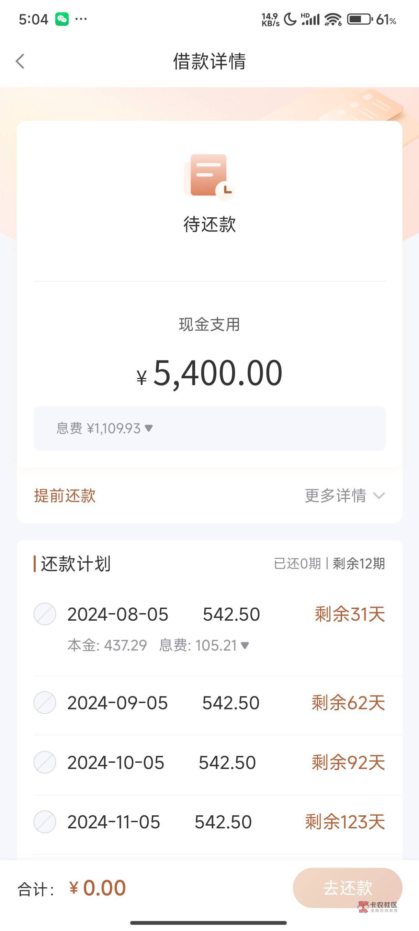Image resolution: width=419 pixels, height=931 pixels.
Task: Tap the battery status icon
Action: coord(359,19)
